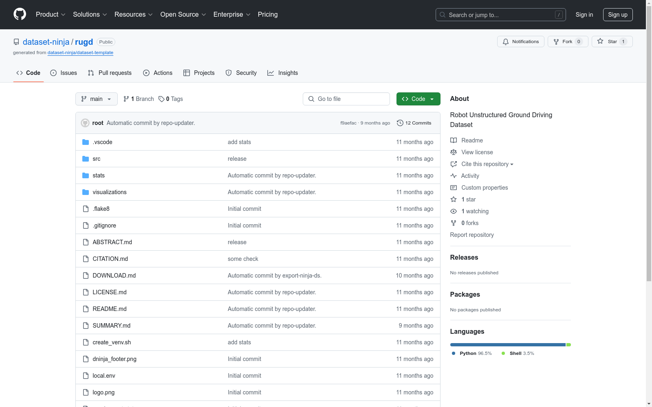Click the Custom properties icon
652x407 pixels.
[x=454, y=188]
